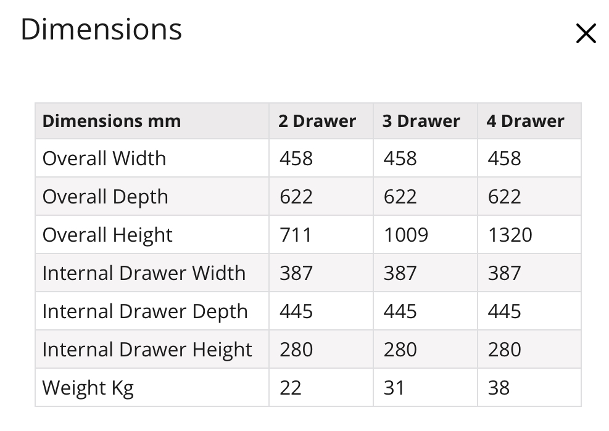Click the 'Overall Width' row label

pos(104,158)
